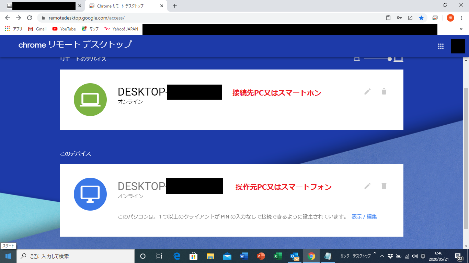Click the このデバイス section heading

(76, 154)
